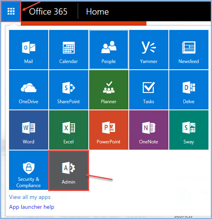The image size is (212, 219).
Task: Open the PowerPoint tile
Action: [109, 130]
